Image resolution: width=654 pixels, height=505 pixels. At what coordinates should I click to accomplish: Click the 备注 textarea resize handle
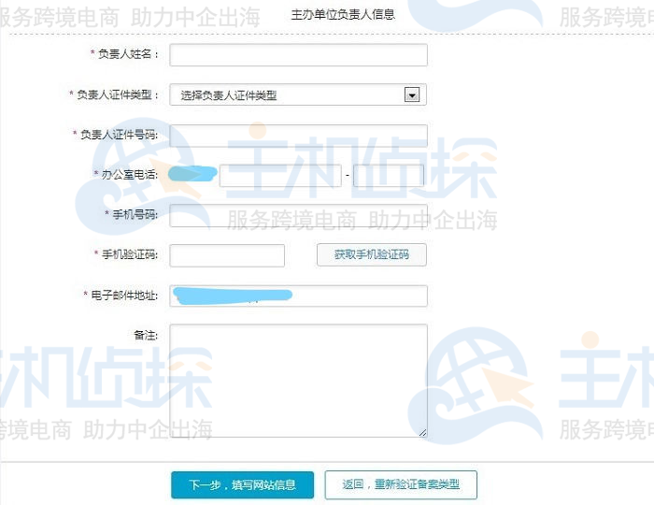(422, 433)
